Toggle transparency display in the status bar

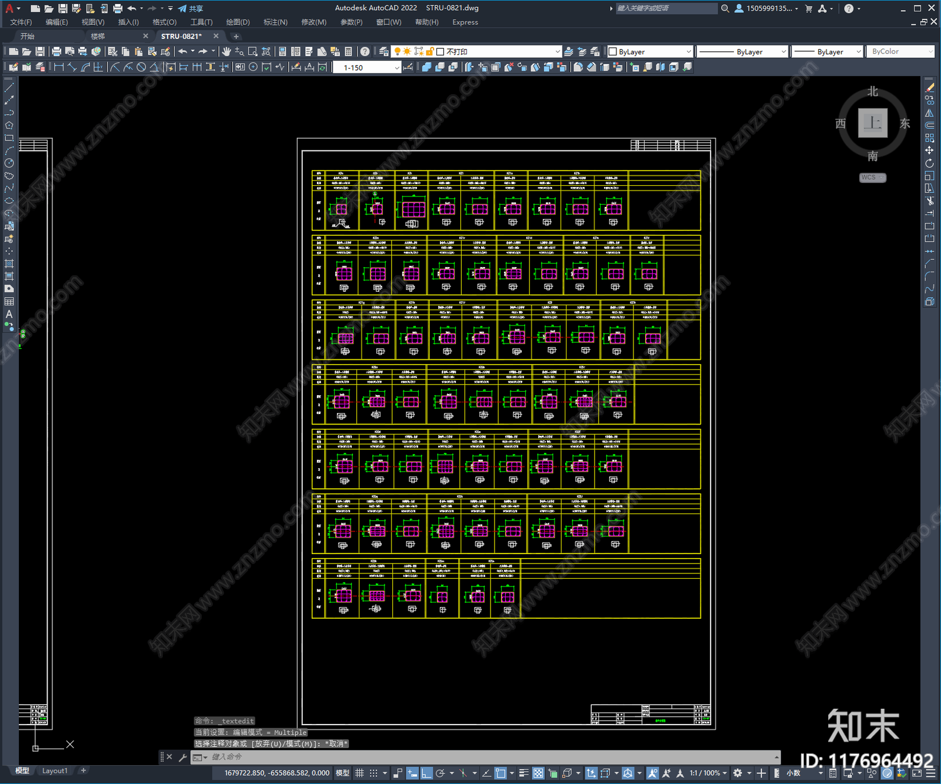point(538,773)
